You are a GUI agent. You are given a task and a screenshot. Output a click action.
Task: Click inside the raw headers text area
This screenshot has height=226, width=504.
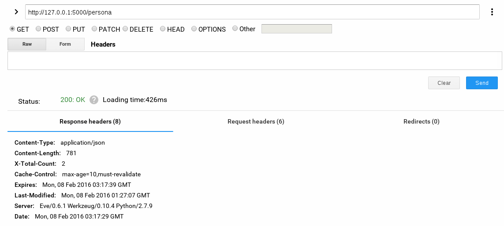tap(254, 61)
